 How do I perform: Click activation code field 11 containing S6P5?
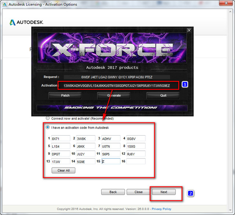[x=111, y=154]
